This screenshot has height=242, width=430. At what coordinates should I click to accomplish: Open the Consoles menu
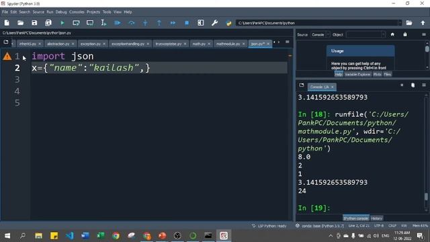pyautogui.click(x=77, y=12)
